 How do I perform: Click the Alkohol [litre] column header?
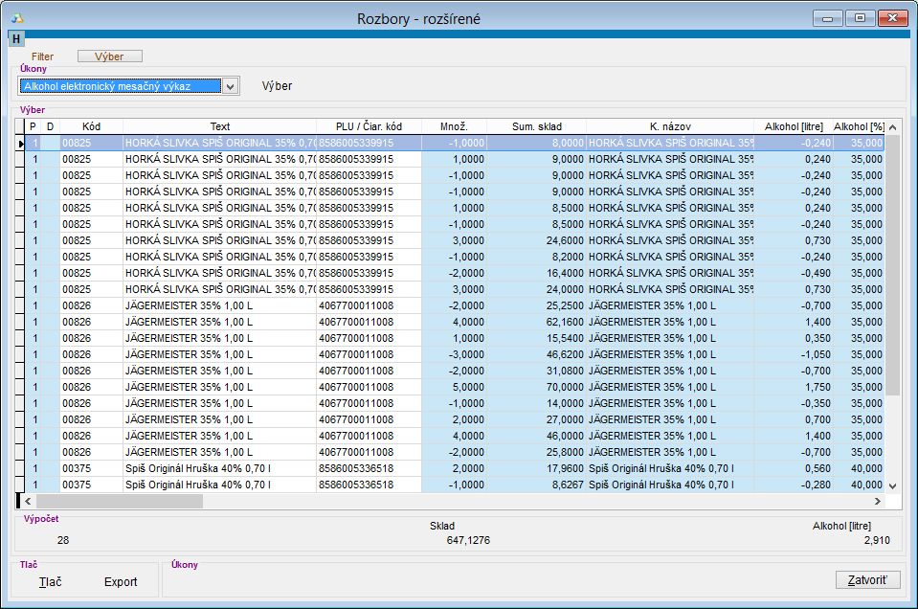coord(792,126)
